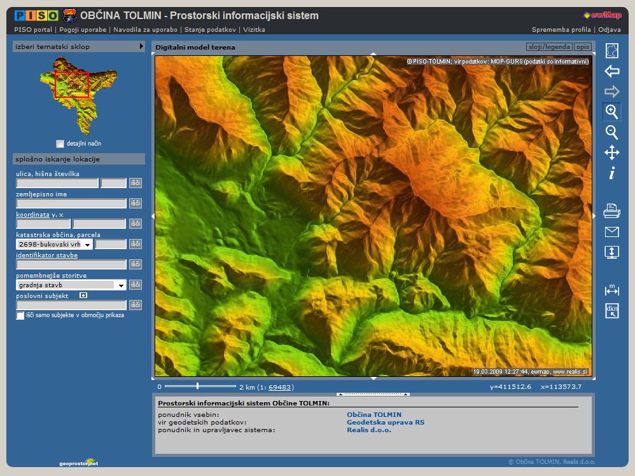
Task: Open Navodila za uporabo menu item
Action: point(146,30)
